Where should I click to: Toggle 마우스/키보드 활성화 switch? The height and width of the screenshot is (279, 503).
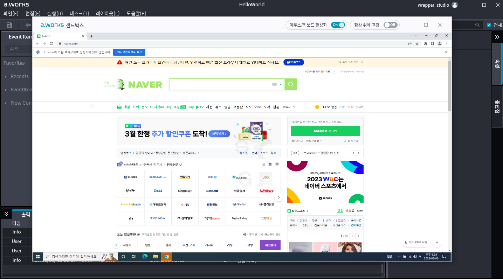tap(338, 25)
